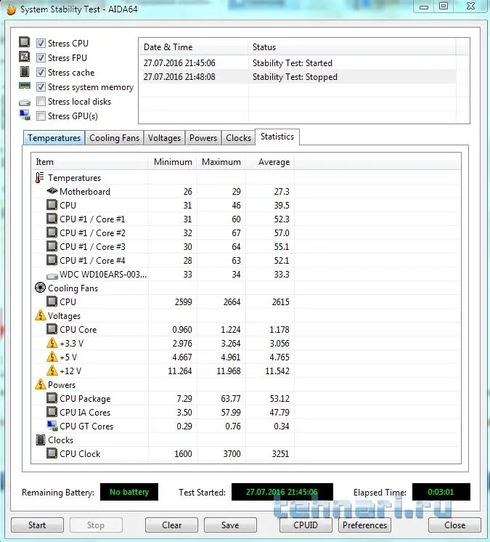This screenshot has width=490, height=542.
Task: Switch to the Temperatures tab
Action: point(54,138)
